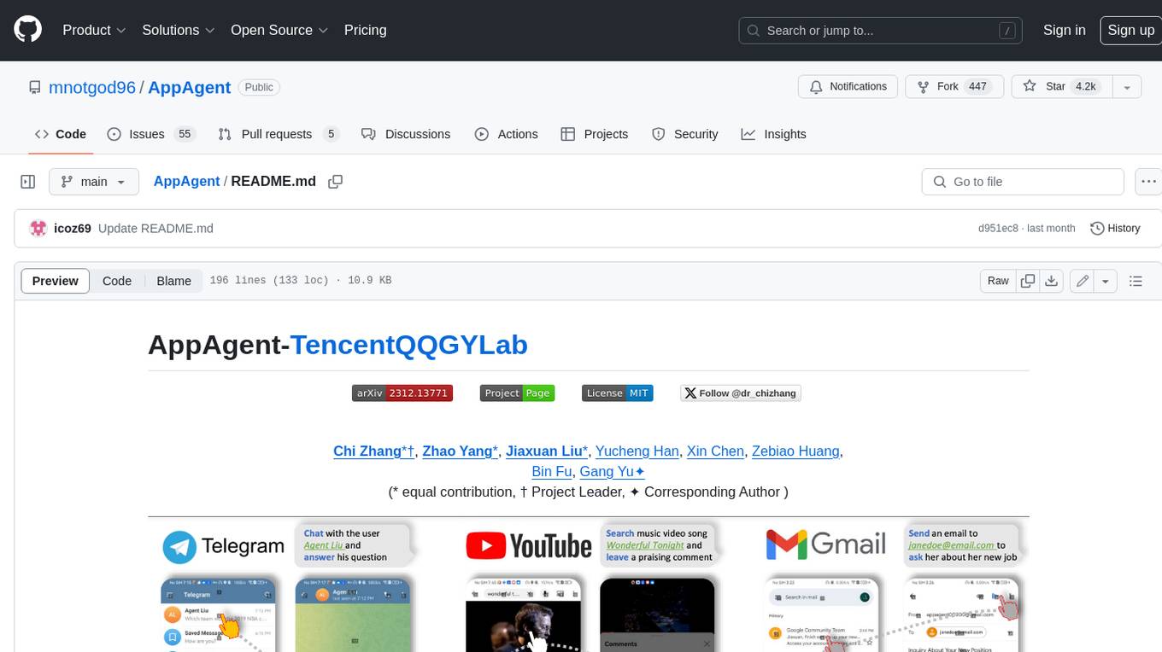1162x652 pixels.
Task: Switch to the Issues tab
Action: pos(150,134)
